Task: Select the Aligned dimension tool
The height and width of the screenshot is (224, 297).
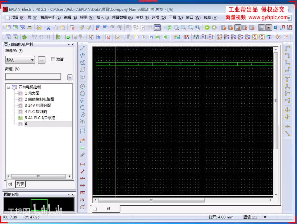Action: (x=82, y=171)
